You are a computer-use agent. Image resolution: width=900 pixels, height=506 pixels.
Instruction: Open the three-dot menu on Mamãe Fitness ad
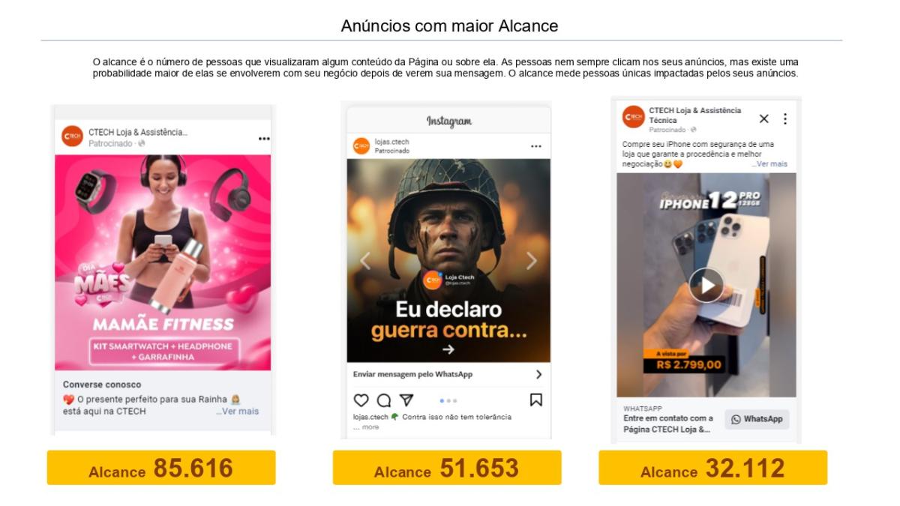264,139
